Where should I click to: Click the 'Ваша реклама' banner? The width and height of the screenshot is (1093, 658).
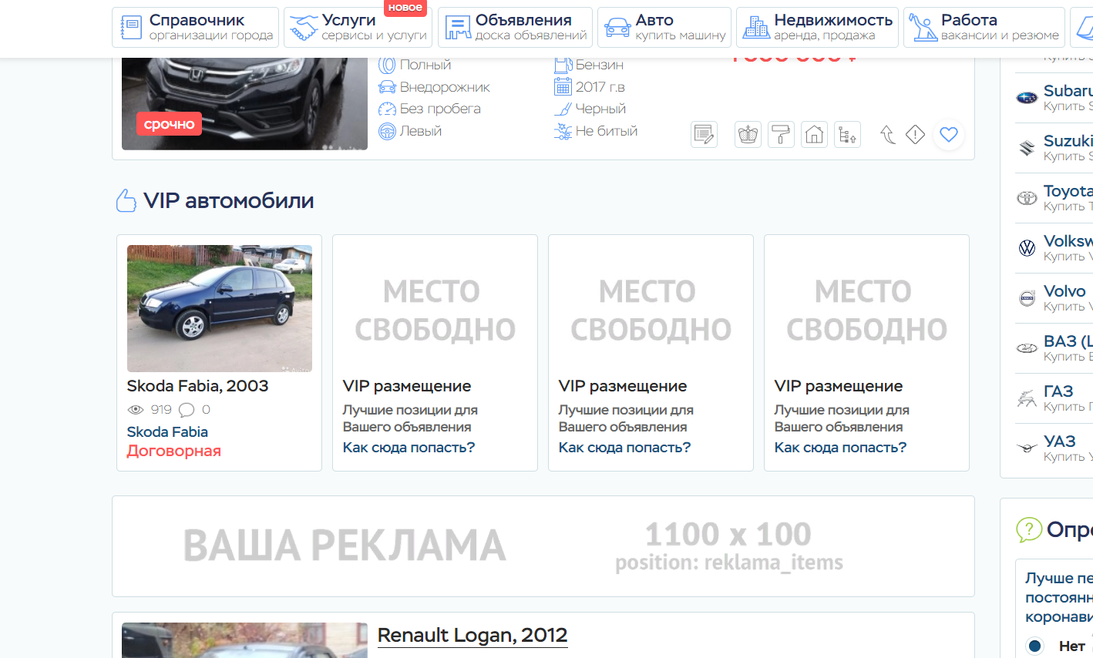point(543,546)
